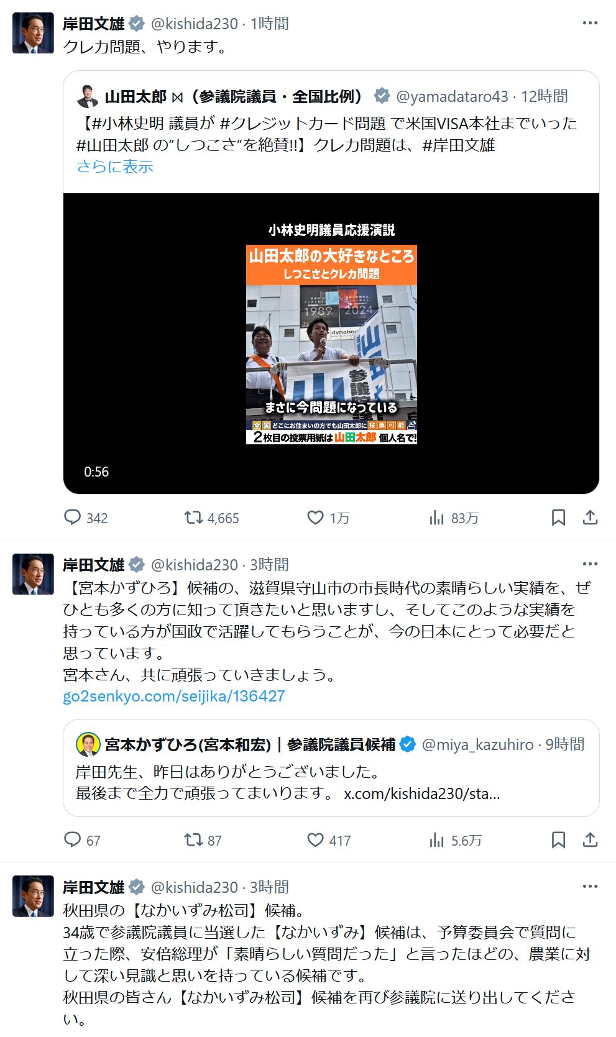Retweet the post with 87 retweets
The width and height of the screenshot is (616, 1037).
point(193,840)
